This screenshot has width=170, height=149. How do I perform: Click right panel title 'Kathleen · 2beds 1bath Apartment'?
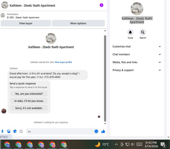point(137,20)
